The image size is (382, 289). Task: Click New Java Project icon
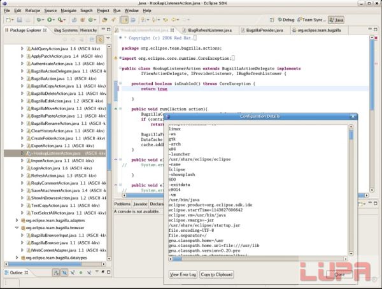coord(74,20)
